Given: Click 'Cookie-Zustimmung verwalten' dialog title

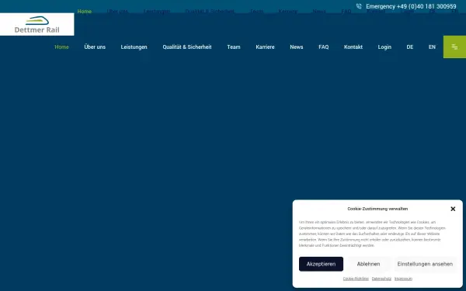Looking at the screenshot, I should pyautogui.click(x=377, y=209).
